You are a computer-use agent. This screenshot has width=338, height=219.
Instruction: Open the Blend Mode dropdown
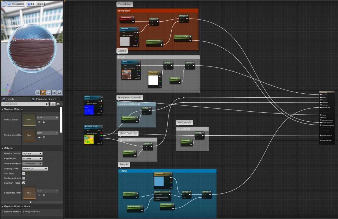32,159
